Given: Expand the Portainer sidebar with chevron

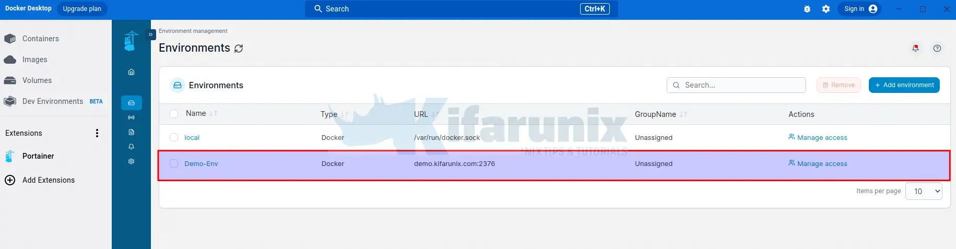Looking at the screenshot, I should click(x=150, y=34).
